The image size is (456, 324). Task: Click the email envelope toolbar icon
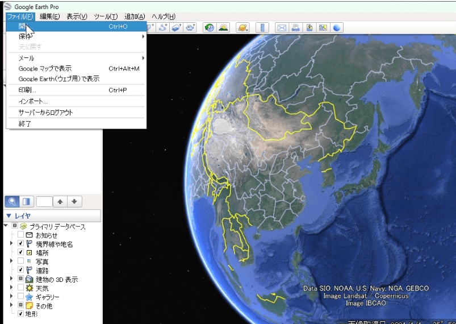coord(281,27)
